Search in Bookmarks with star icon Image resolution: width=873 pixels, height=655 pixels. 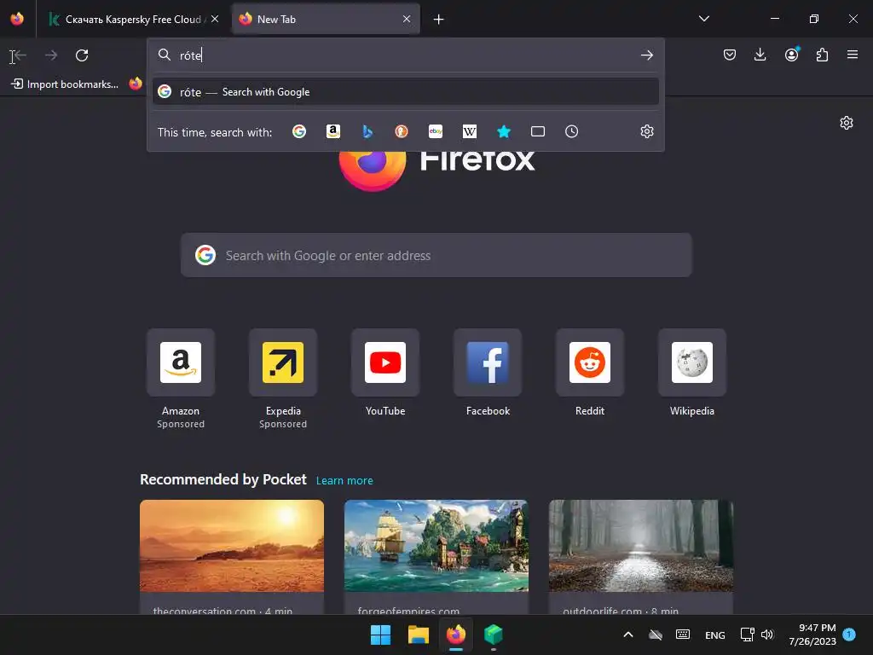pyautogui.click(x=503, y=131)
